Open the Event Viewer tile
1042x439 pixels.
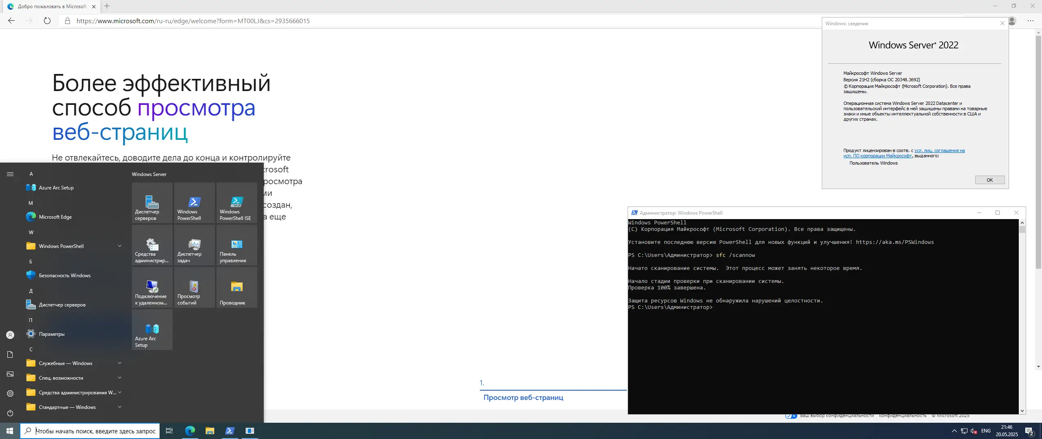pyautogui.click(x=194, y=287)
